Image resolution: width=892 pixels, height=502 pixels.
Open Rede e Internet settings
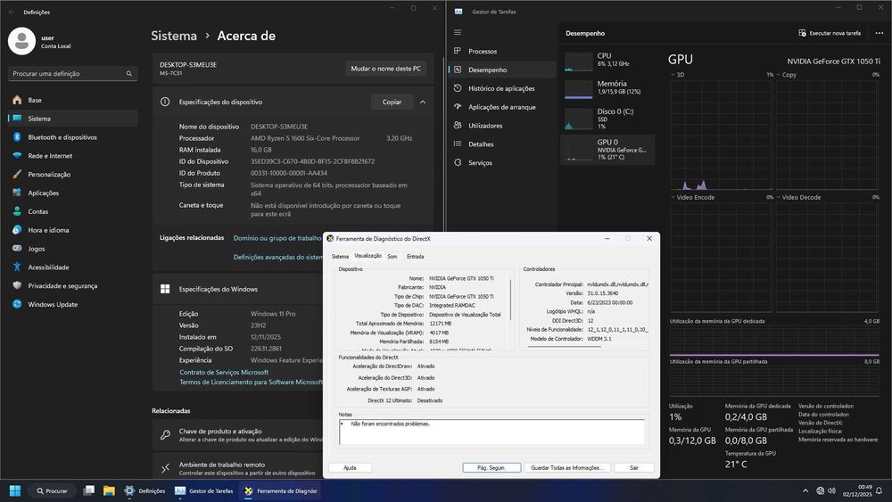(73, 156)
